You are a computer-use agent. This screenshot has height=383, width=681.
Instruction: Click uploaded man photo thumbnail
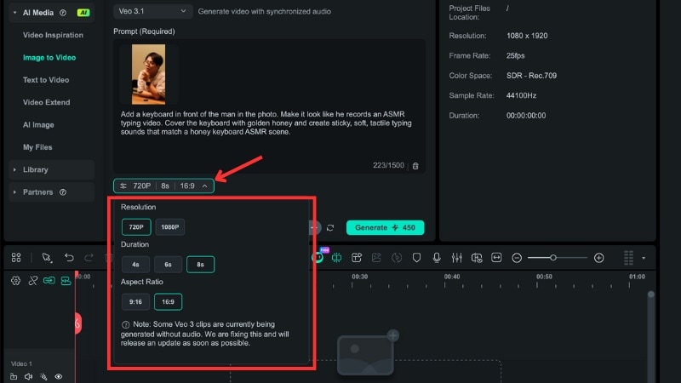[148, 74]
